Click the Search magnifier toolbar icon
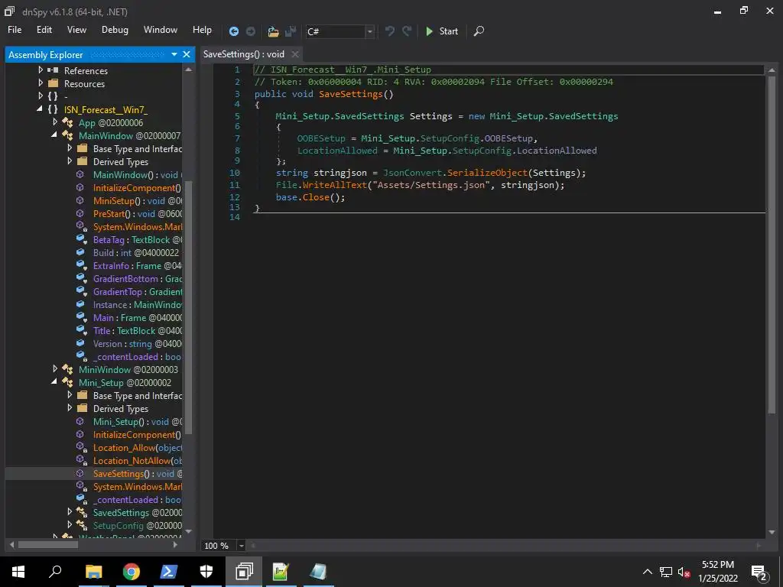Screen dimensions: 783x587 (x=479, y=31)
